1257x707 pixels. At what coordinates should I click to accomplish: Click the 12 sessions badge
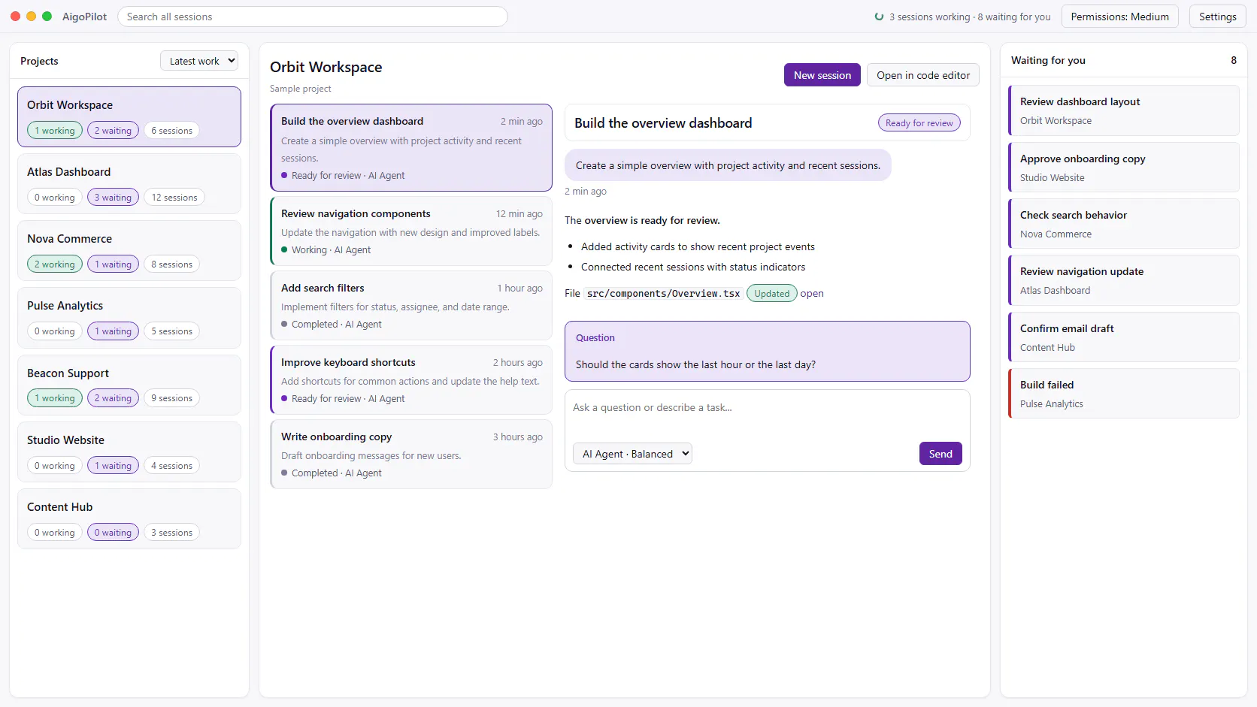click(174, 198)
